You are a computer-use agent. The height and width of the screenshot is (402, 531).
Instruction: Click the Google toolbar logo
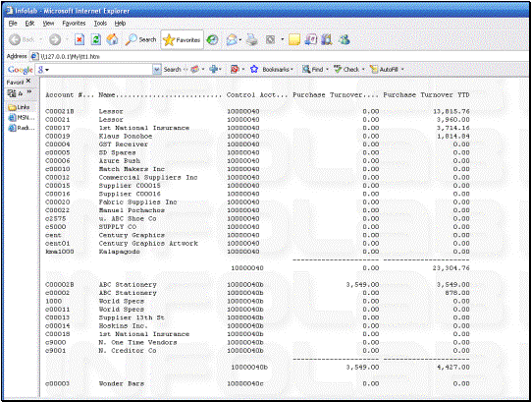click(21, 70)
